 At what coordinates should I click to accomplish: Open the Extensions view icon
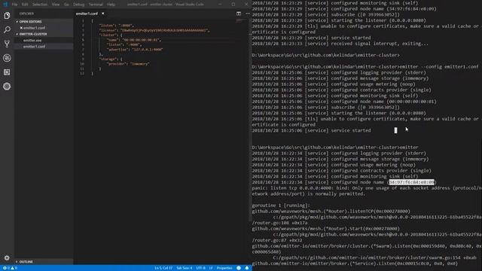[x=7, y=72]
